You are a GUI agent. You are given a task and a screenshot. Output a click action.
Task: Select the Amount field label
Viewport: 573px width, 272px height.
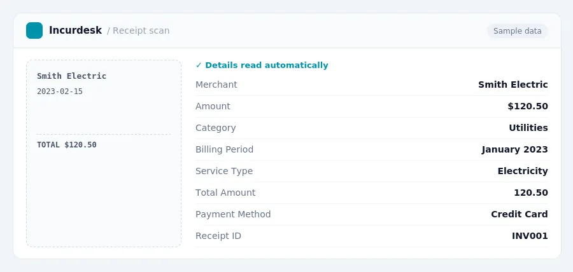(x=213, y=106)
